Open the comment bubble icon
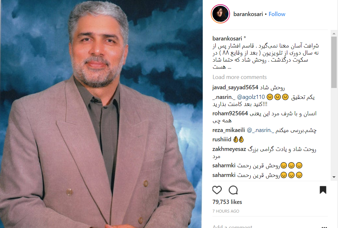The height and width of the screenshot is (228, 338). click(233, 190)
